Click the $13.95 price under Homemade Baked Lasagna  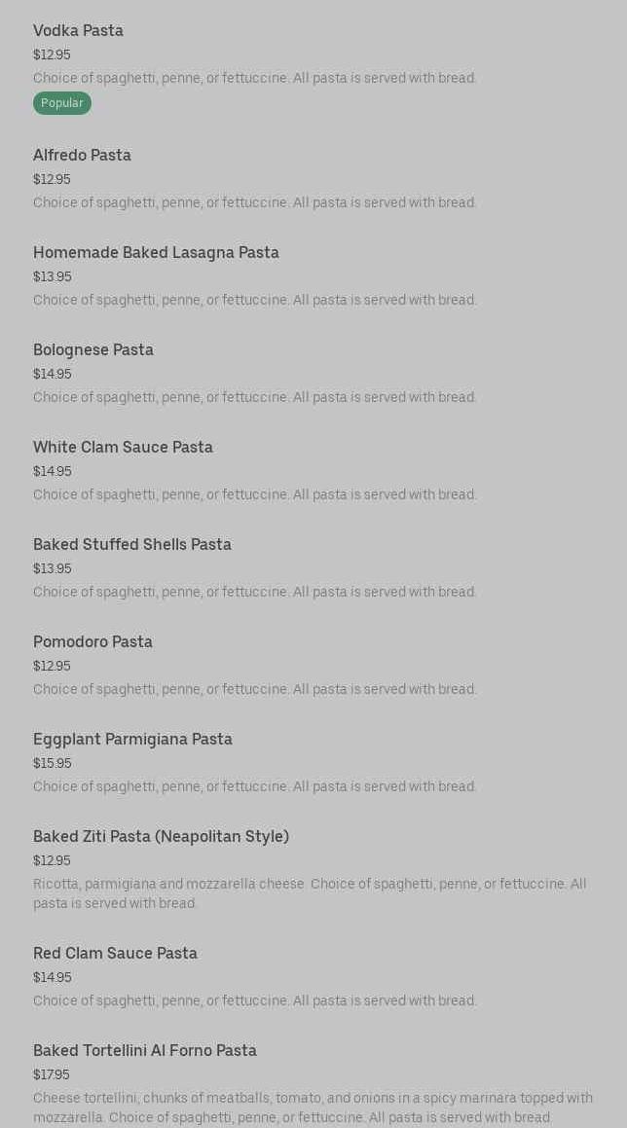point(53,276)
